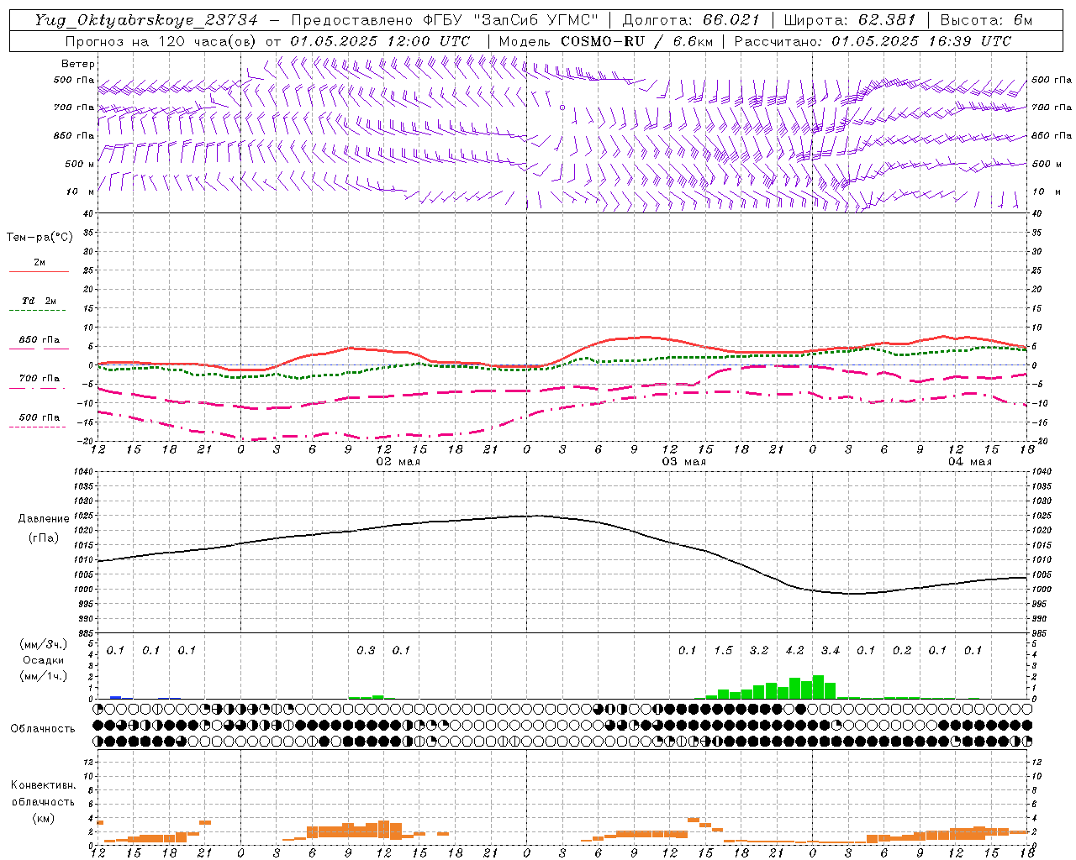Click the 3.2 precipitation total
The height and width of the screenshot is (860, 1076).
(x=759, y=651)
